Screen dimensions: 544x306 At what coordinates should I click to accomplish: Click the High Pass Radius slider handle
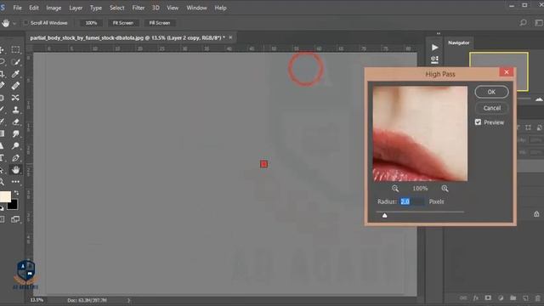[x=384, y=215]
